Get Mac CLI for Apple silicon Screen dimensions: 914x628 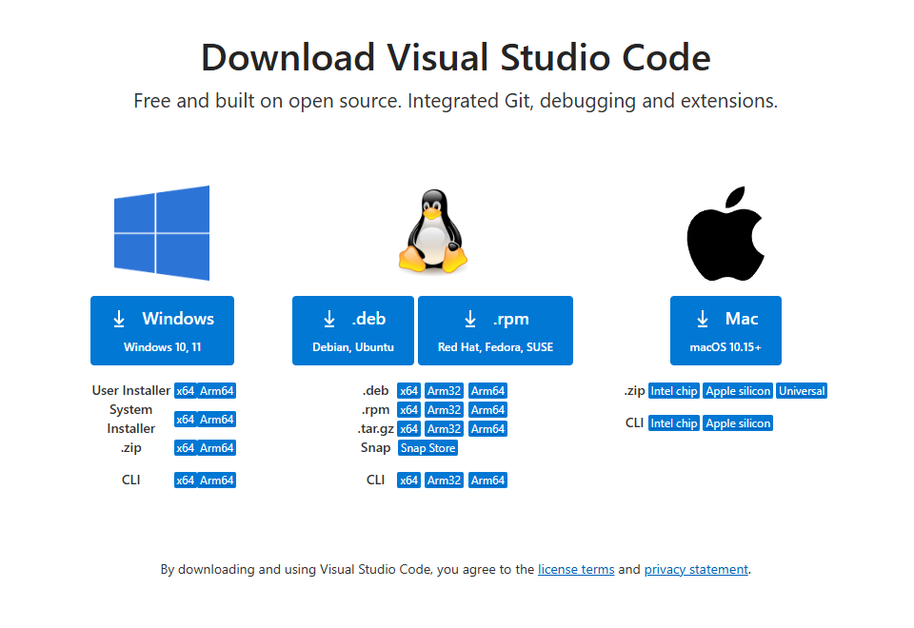click(738, 423)
